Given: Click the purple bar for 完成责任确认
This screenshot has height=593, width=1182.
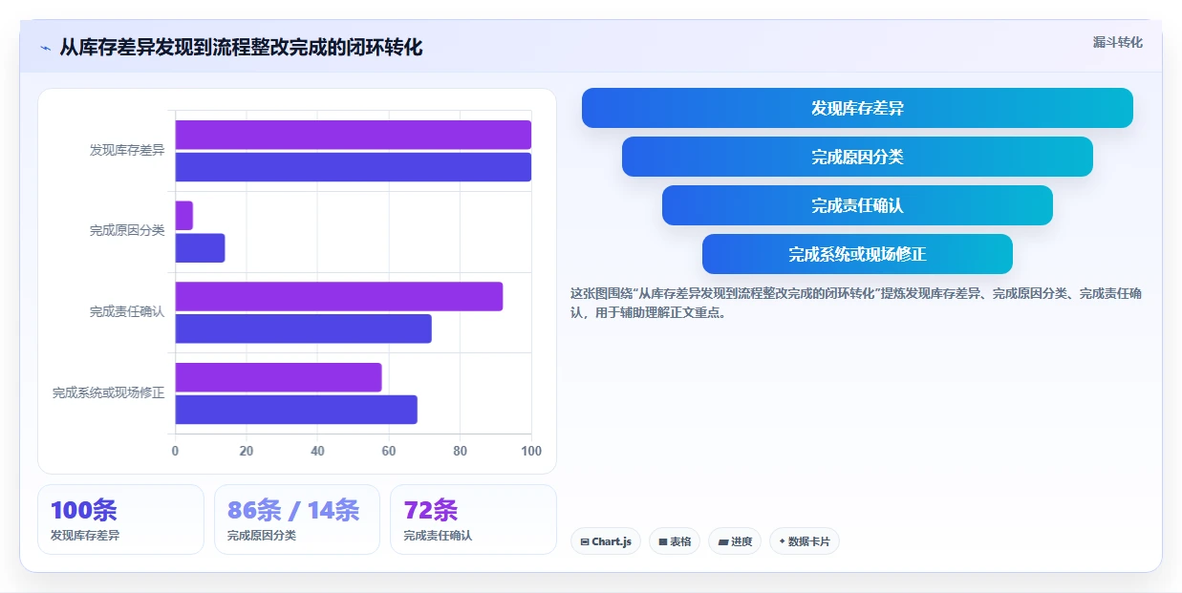Looking at the screenshot, I should (x=338, y=296).
